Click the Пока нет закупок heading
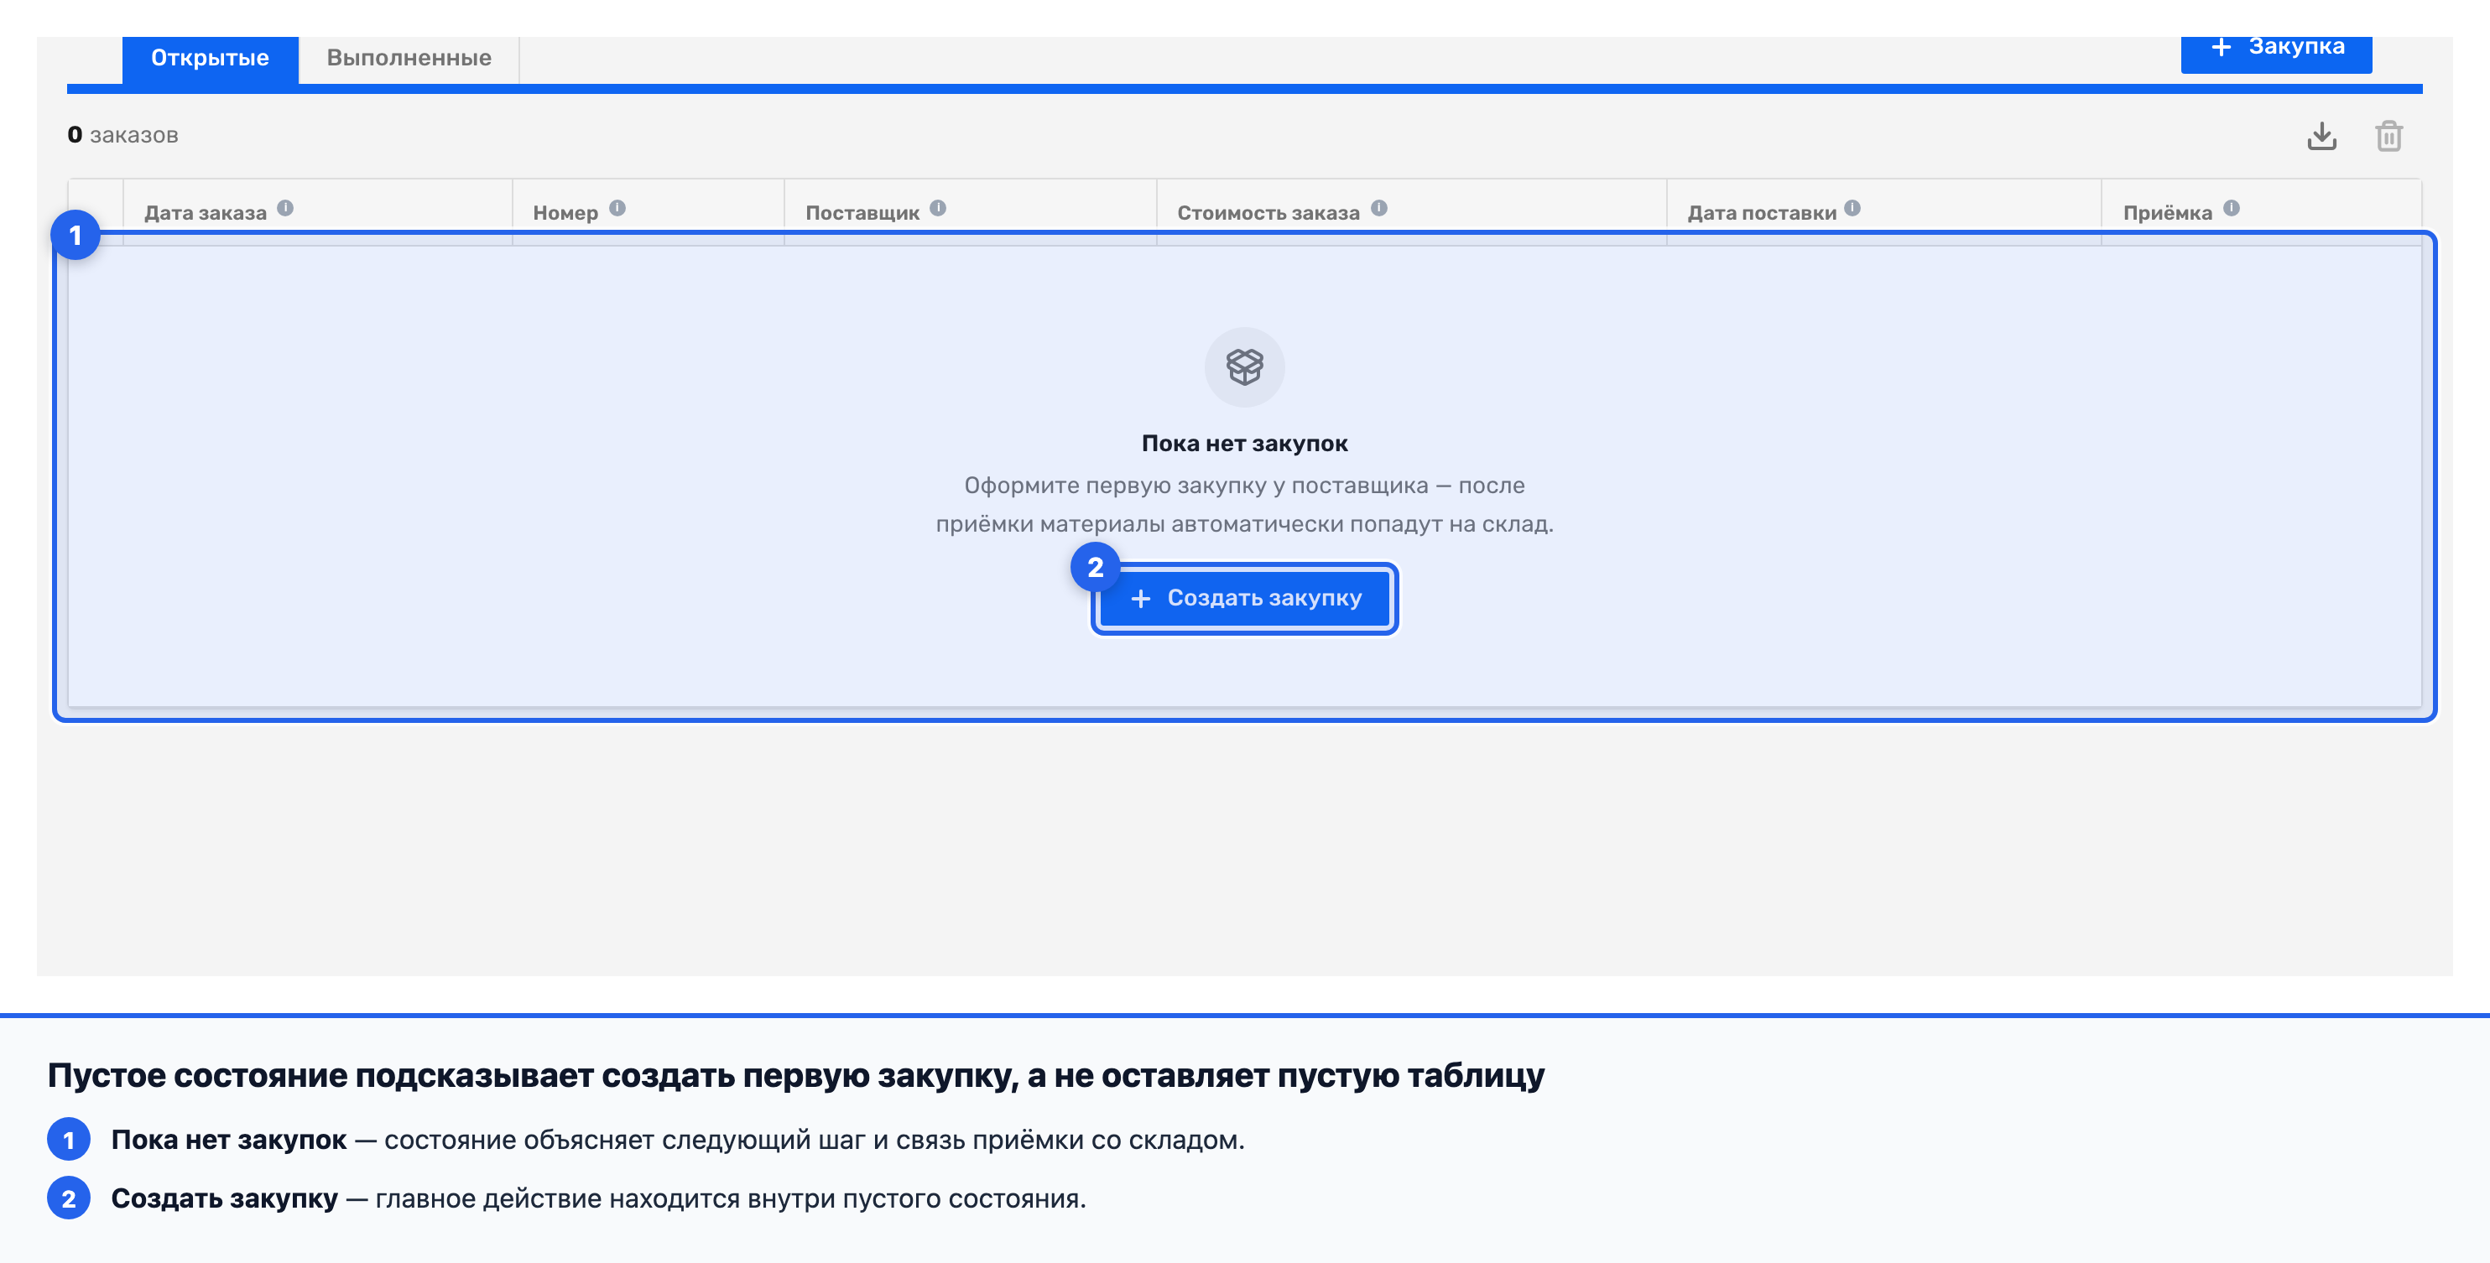This screenshot has width=2490, height=1263. click(x=1244, y=444)
